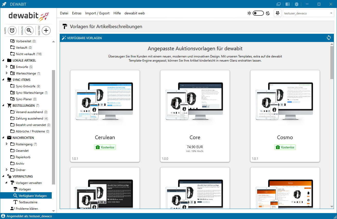Click the bug icon in title bar

point(297,4)
